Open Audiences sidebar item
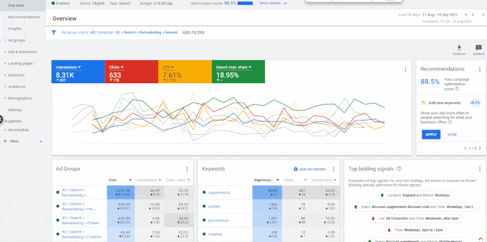 [17, 86]
